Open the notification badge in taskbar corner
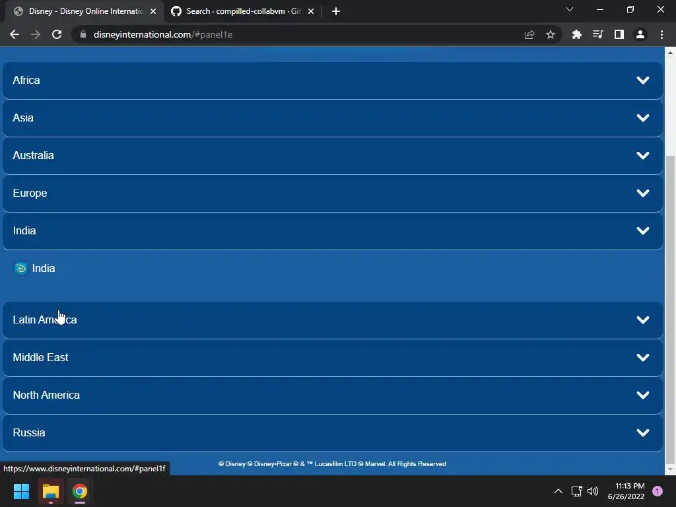 coord(658,491)
